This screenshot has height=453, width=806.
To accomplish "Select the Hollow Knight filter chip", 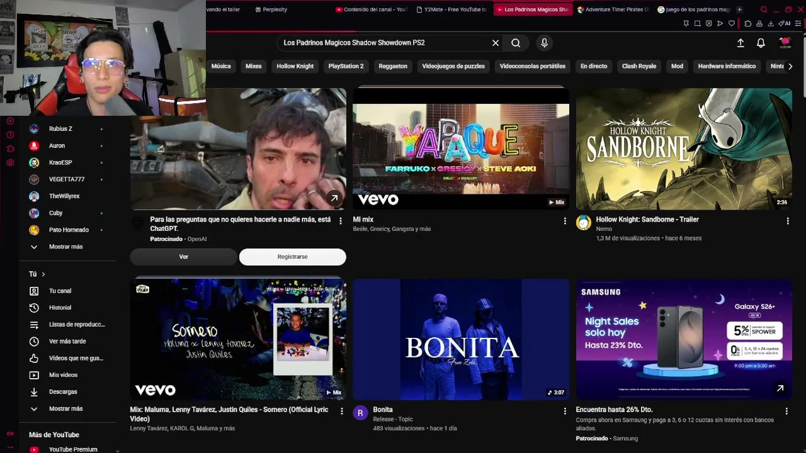I will click(x=295, y=66).
